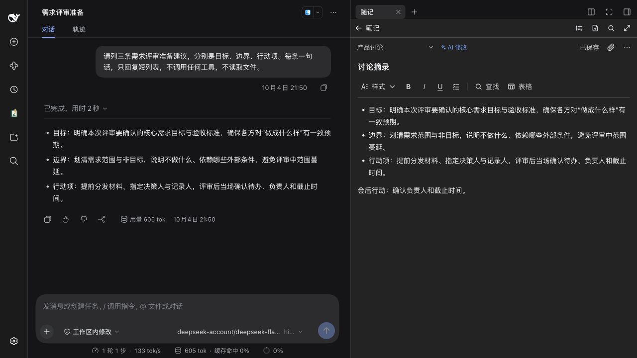Viewport: 637px width, 358px height.
Task: Open settings gear in the sidebar
Action: [x=14, y=341]
